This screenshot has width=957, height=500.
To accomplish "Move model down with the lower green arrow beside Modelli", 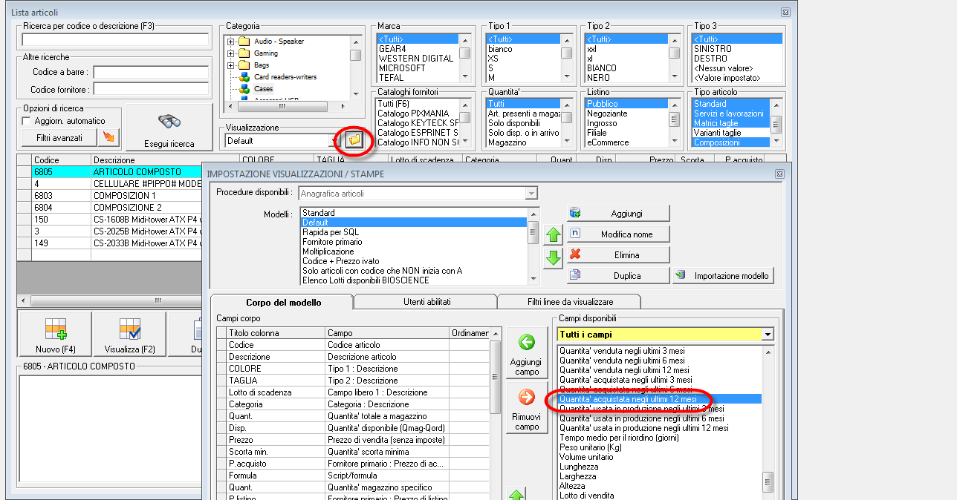I will click(x=553, y=259).
